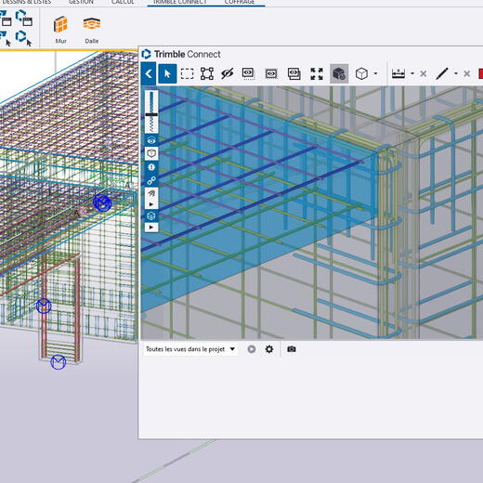The height and width of the screenshot is (483, 483).
Task: Click Trimble Connect logo with window icon
Action: 24,18
